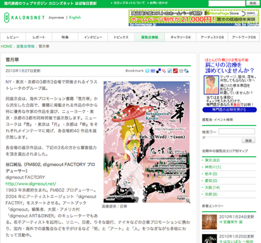
Task: Switch to the ギャラリーDB tab
Action: (180, 37)
